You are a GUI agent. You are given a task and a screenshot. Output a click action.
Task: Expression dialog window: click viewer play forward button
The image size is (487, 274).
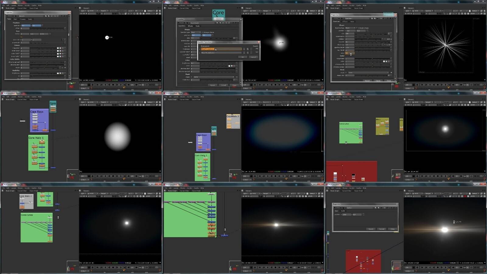tap(283, 85)
